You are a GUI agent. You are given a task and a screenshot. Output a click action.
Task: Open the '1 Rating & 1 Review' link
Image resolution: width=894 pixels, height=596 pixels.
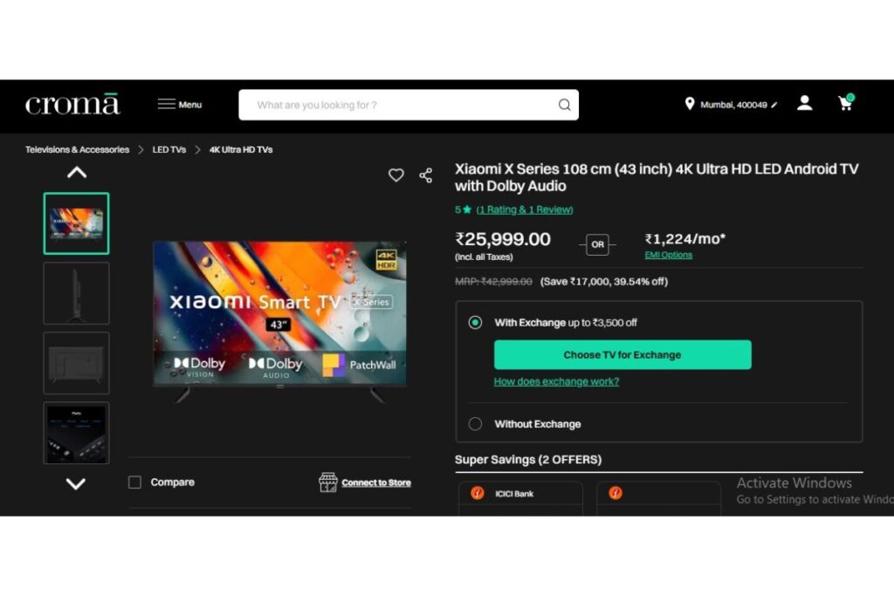(x=525, y=209)
